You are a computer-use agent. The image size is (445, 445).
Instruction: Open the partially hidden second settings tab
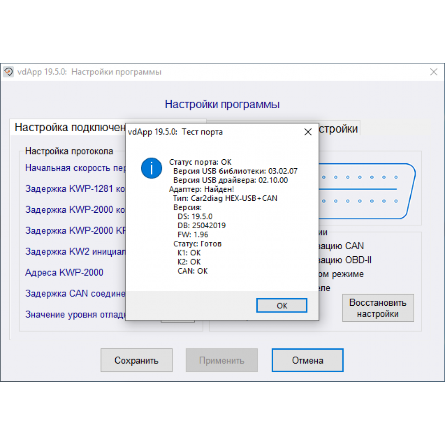point(338,129)
